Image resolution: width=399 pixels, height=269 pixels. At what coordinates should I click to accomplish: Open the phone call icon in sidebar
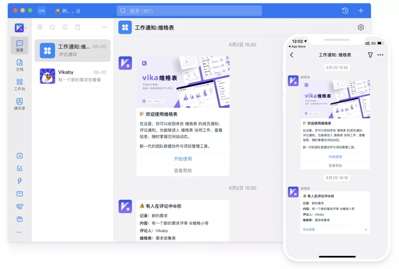click(x=20, y=206)
